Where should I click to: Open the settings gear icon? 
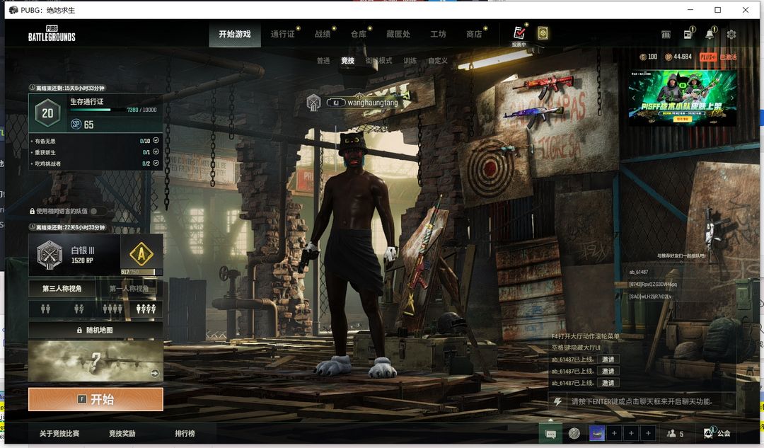pos(731,34)
